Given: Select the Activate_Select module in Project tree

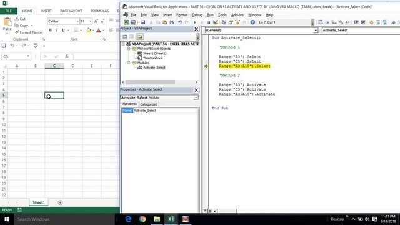Looking at the screenshot, I should [x=154, y=67].
